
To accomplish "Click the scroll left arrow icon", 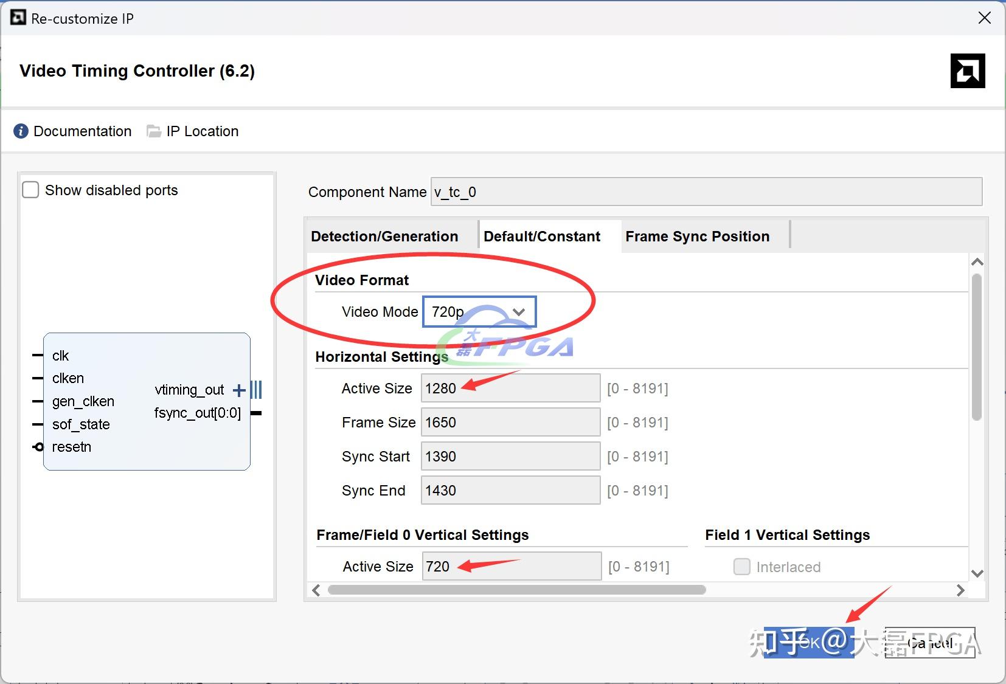I will click(316, 590).
